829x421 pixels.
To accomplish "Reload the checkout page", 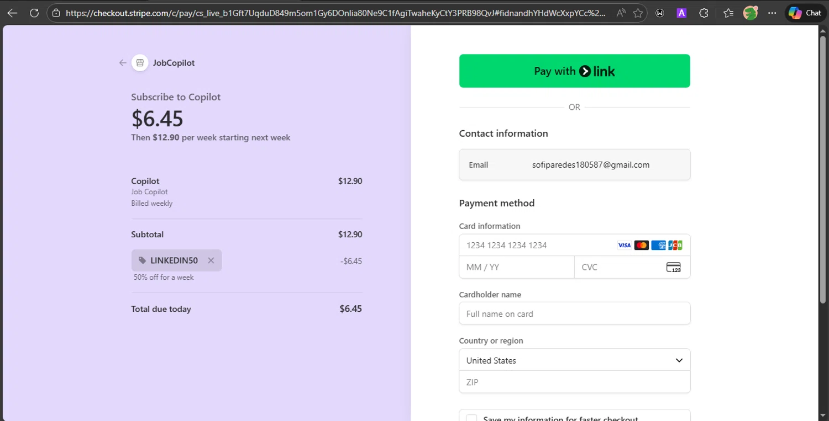I will [34, 13].
